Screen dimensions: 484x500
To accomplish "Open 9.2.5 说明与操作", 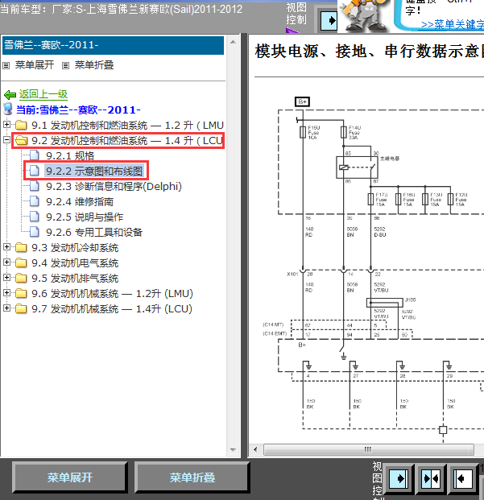I will tap(85, 217).
